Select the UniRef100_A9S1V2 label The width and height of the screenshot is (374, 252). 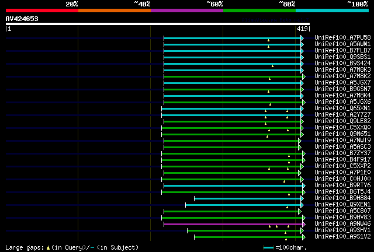(x=342, y=237)
